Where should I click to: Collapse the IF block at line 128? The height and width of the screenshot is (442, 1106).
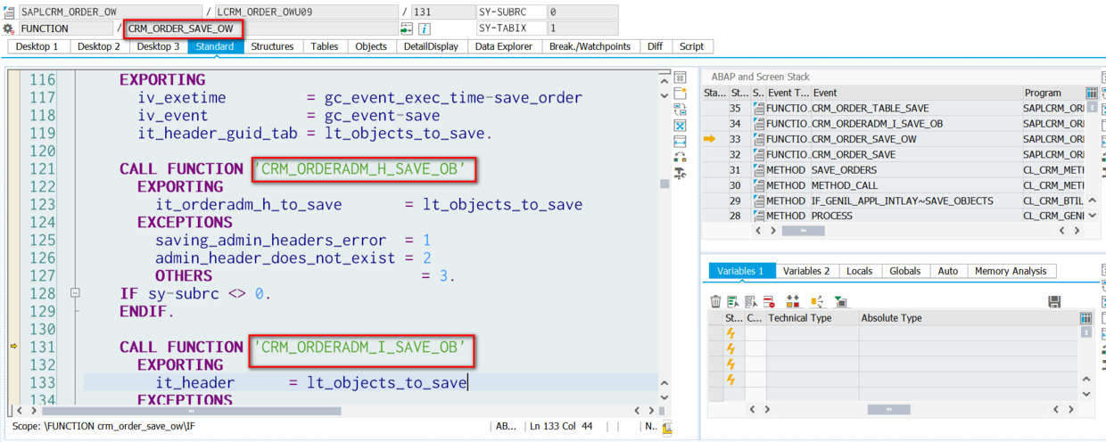click(76, 293)
